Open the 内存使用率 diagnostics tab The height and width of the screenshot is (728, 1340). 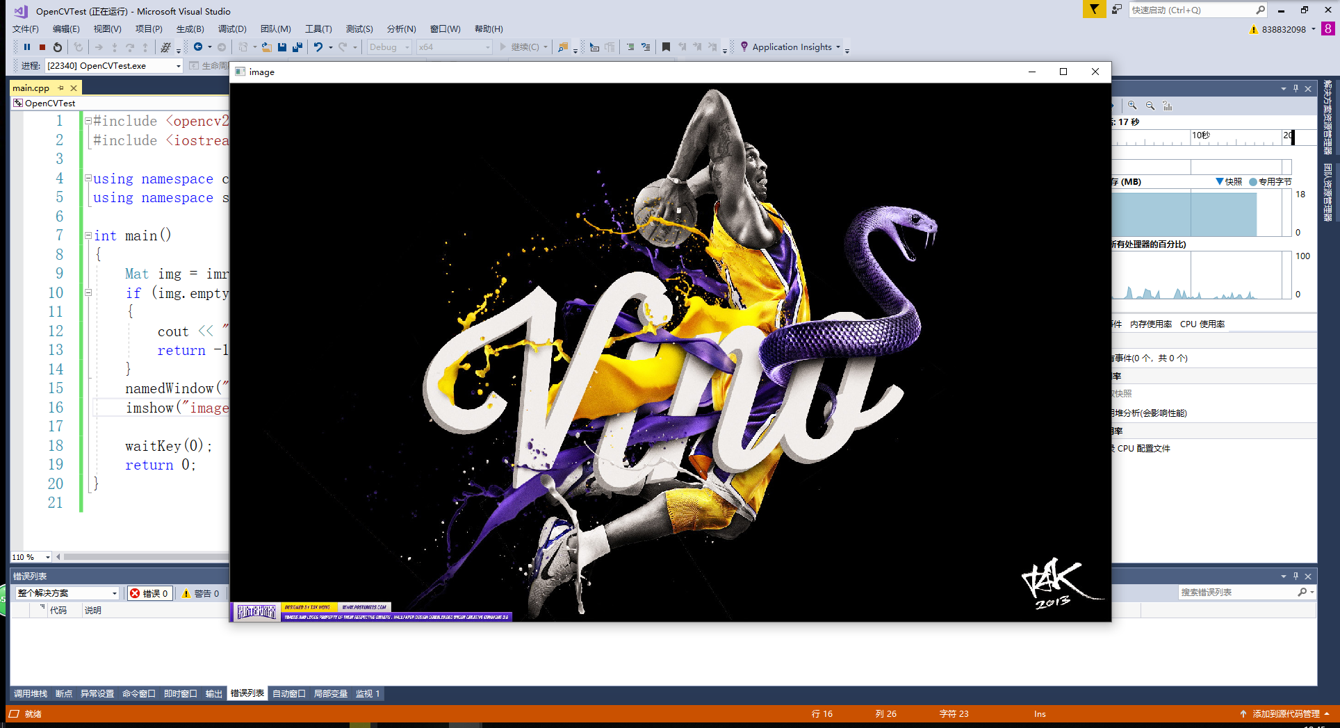[x=1151, y=324]
